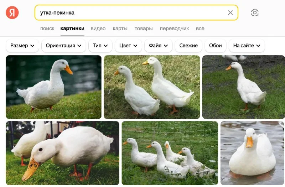Open the Цвет color filter dropdown

[128, 46]
